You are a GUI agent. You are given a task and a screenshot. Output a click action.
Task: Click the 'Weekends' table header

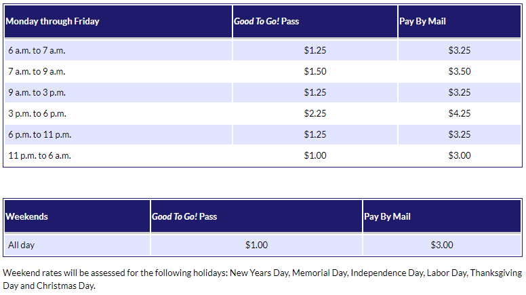[27, 216]
